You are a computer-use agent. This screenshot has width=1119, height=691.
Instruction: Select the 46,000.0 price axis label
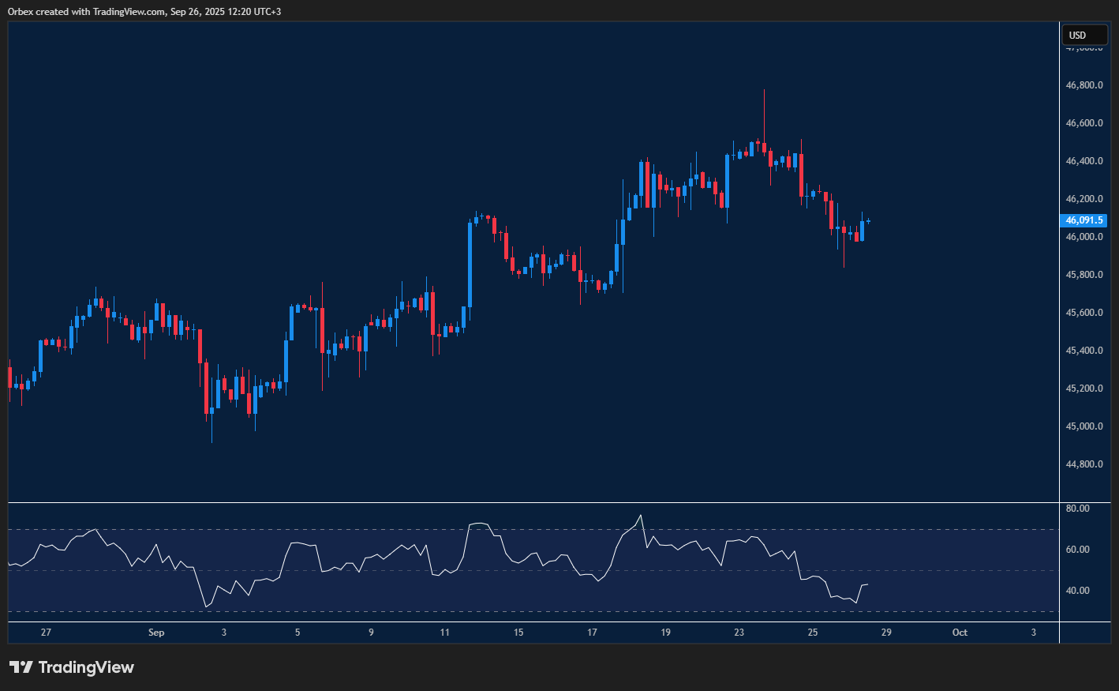click(1083, 237)
